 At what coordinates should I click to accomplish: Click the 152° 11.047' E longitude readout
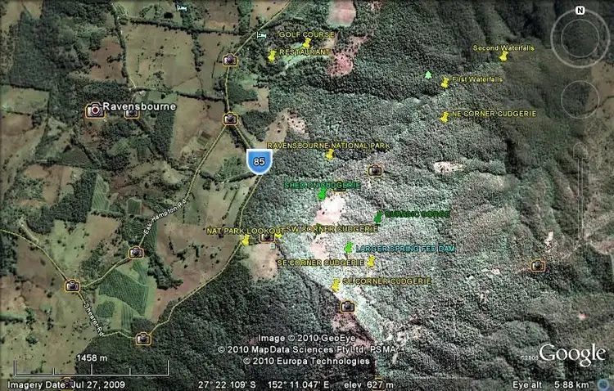coord(299,384)
